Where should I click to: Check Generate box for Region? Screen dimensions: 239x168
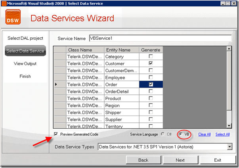[151, 105]
